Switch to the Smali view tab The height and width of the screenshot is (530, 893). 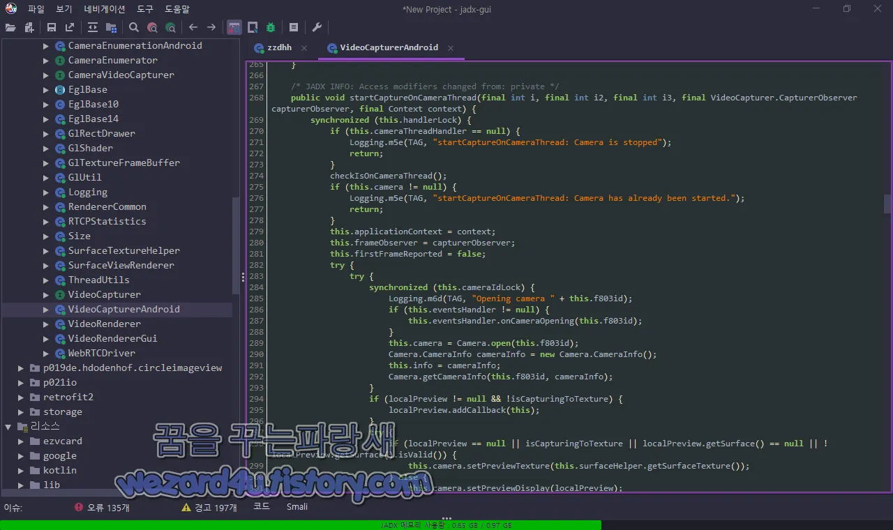click(297, 506)
